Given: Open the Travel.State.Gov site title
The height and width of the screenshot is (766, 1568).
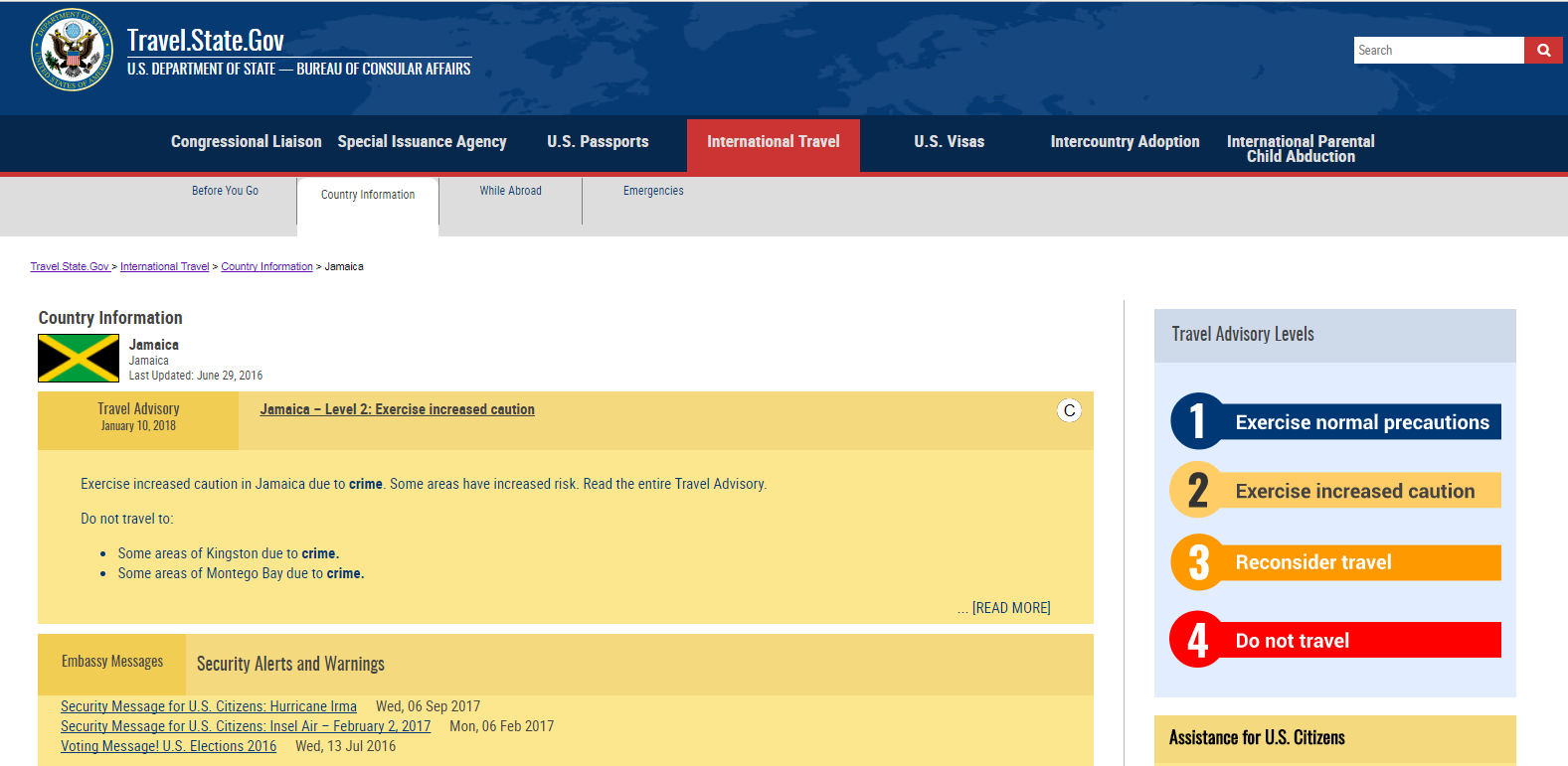Looking at the screenshot, I should pyautogui.click(x=206, y=40).
